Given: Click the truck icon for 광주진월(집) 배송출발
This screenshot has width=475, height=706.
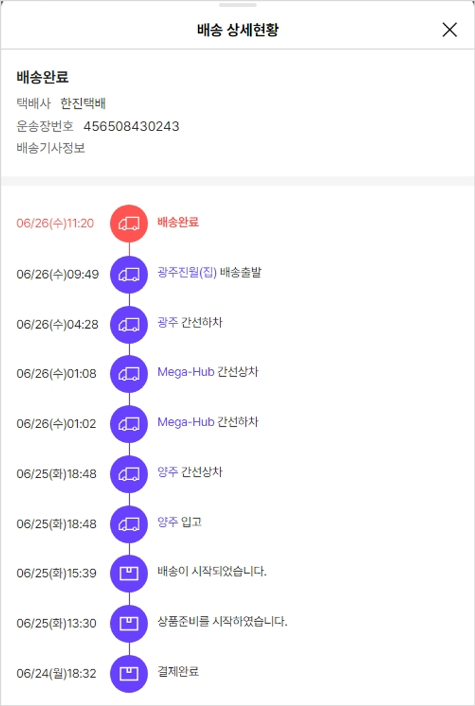Looking at the screenshot, I should point(129,274).
